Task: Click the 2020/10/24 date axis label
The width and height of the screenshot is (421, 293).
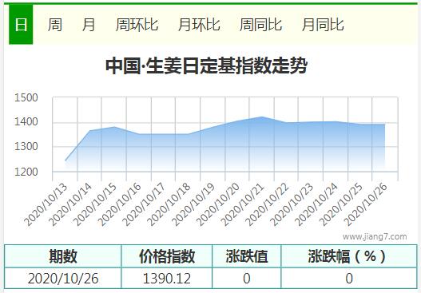Action: [316, 204]
